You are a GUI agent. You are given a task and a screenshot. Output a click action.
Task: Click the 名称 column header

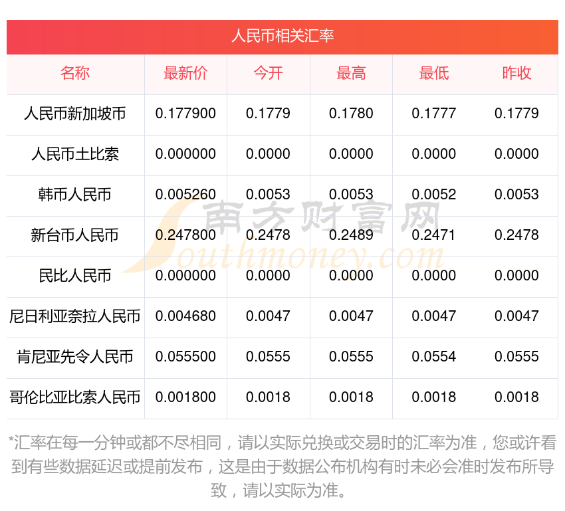click(75, 73)
